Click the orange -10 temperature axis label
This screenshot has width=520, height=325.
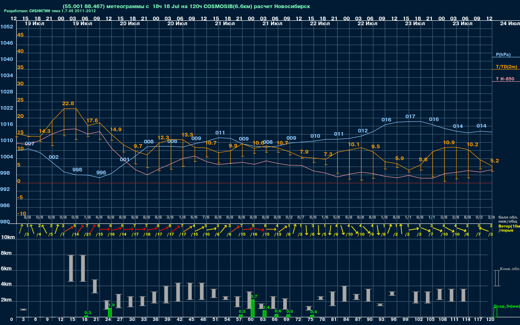coord(22,214)
